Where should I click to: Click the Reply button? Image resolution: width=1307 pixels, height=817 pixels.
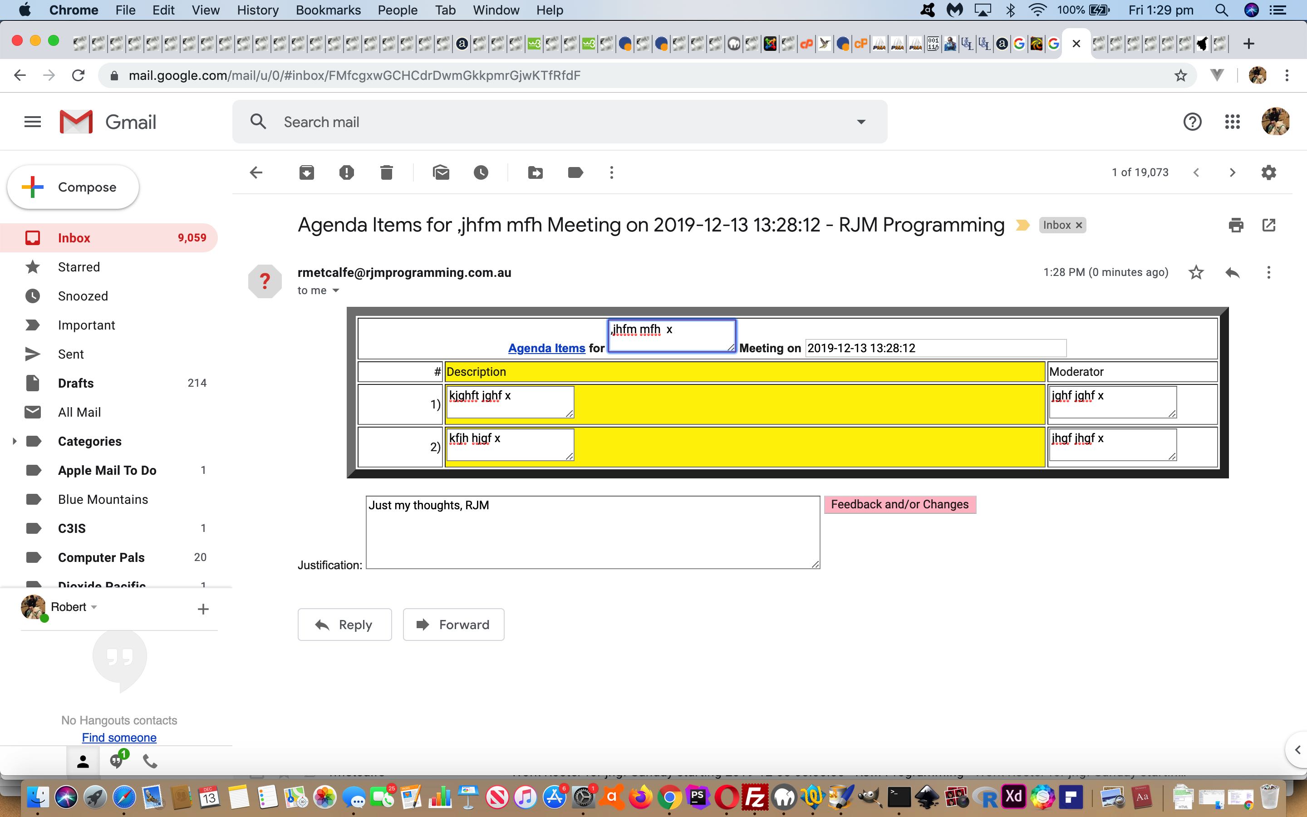(345, 624)
